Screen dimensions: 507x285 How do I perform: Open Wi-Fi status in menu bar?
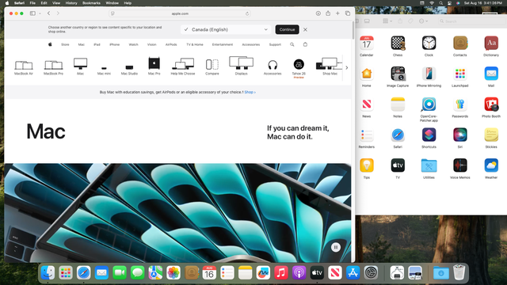(x=432, y=3)
